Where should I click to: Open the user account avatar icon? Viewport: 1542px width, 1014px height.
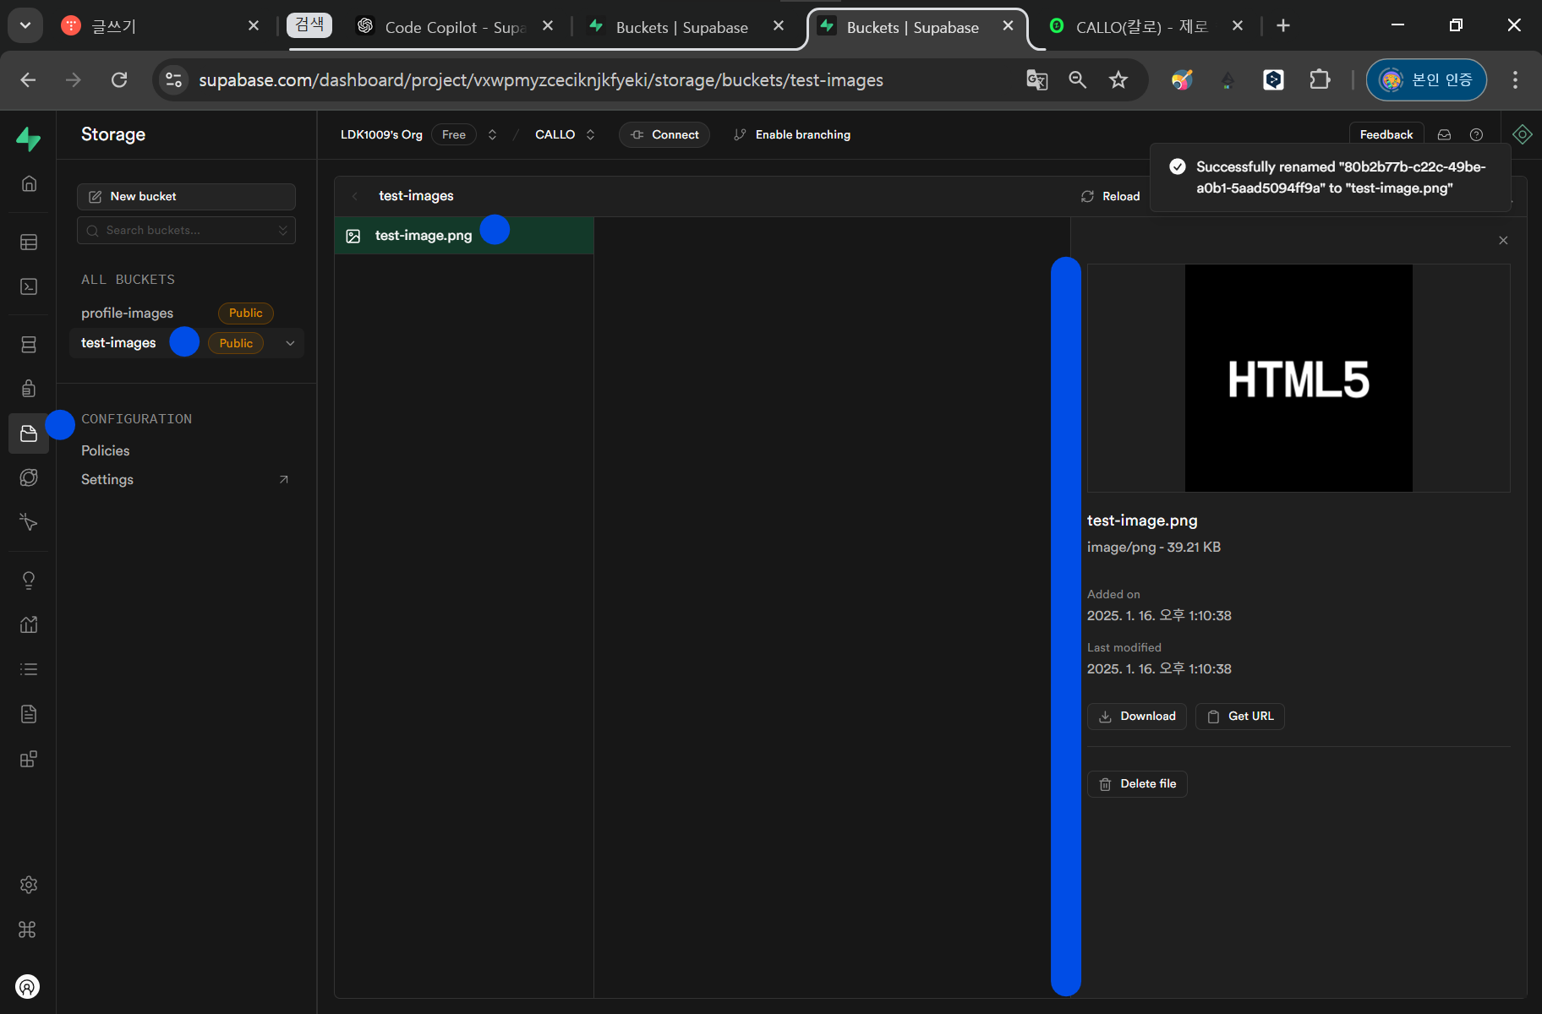[28, 986]
